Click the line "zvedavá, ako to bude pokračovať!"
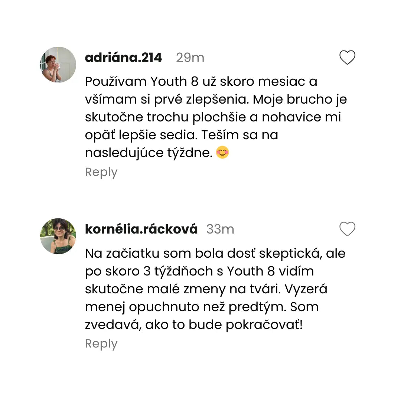 [x=194, y=325]
